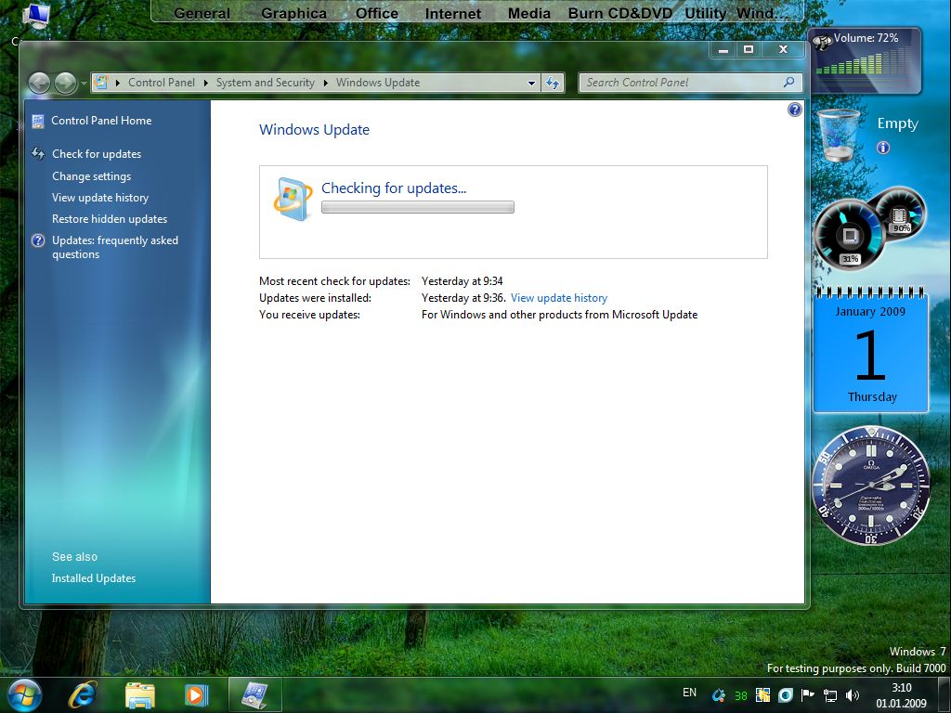Click the round blue eye tray icon
The image size is (951, 713).
(x=786, y=694)
